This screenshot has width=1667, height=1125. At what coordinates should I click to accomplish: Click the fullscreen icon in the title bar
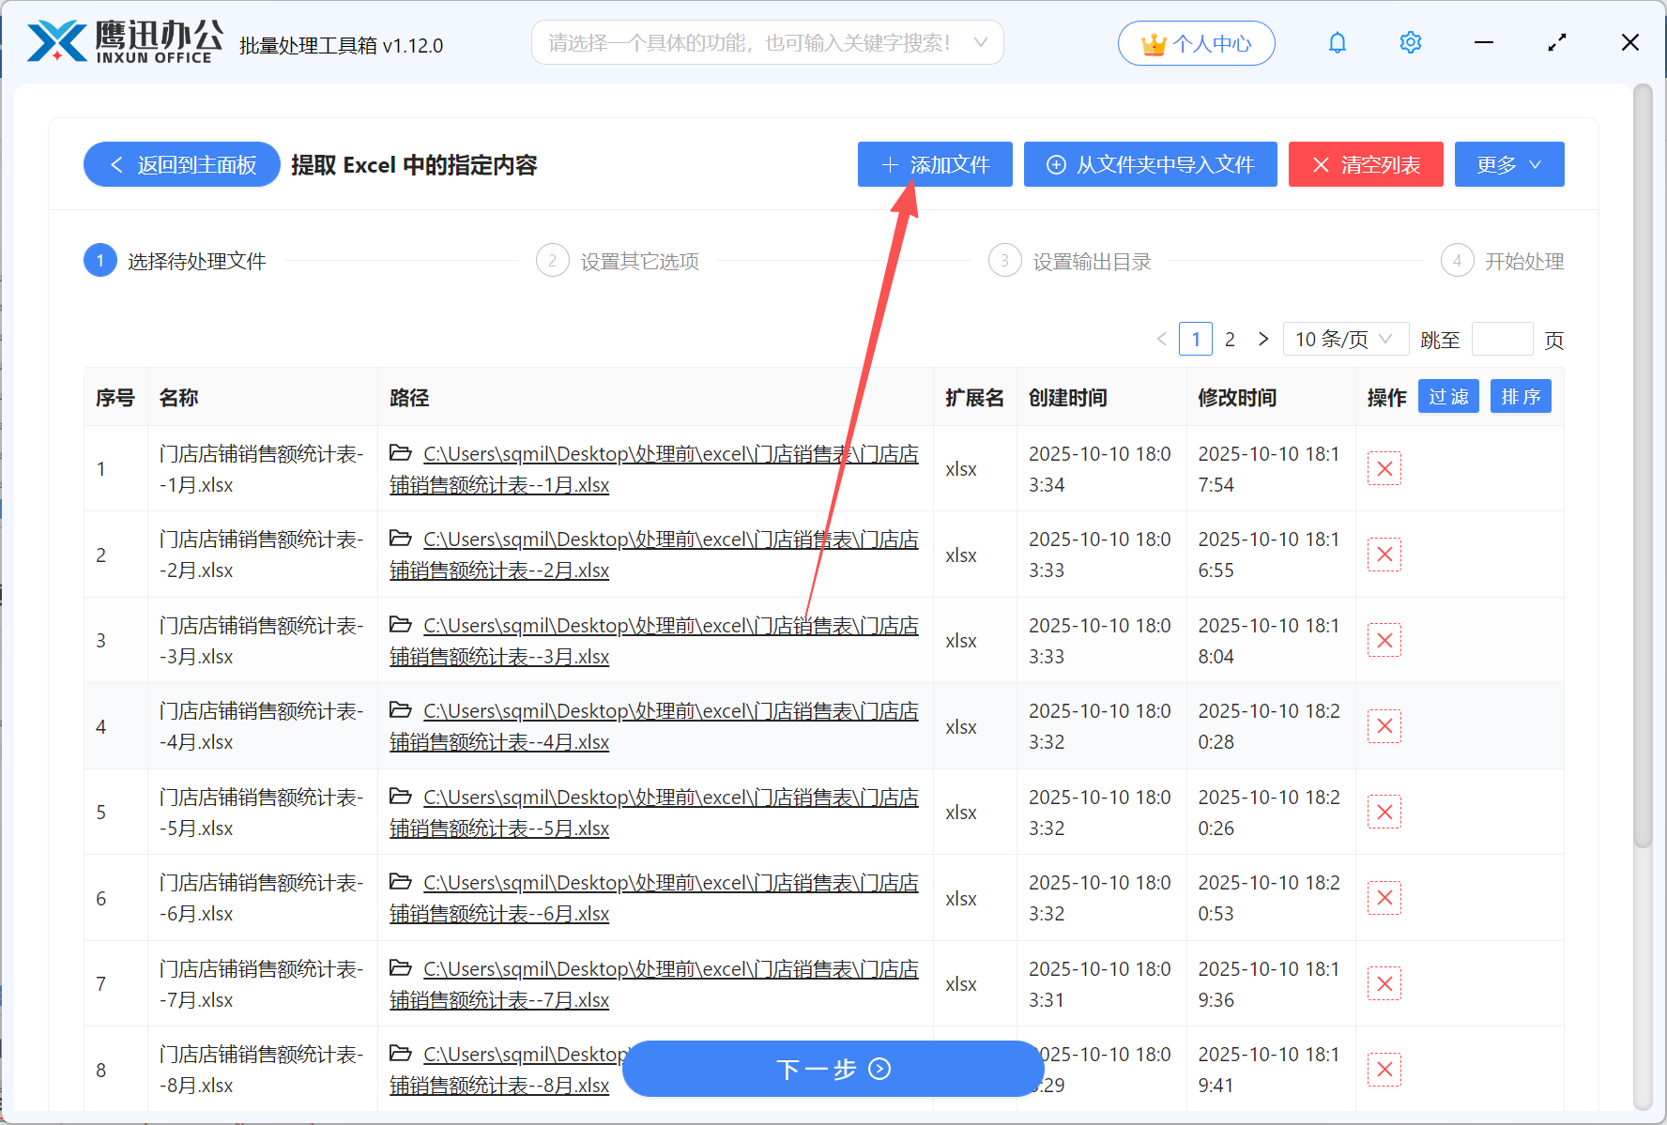coord(1556,42)
